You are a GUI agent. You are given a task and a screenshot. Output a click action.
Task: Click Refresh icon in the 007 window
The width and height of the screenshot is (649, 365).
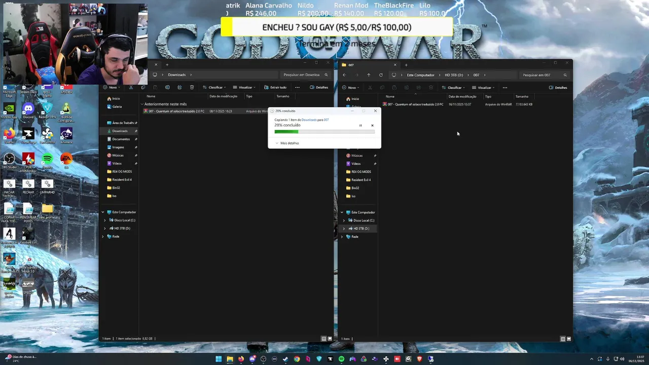point(381,75)
